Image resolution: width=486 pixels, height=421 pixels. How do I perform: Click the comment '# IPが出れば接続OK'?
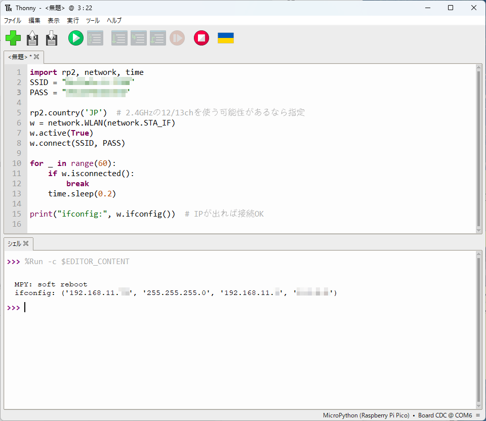pos(224,214)
